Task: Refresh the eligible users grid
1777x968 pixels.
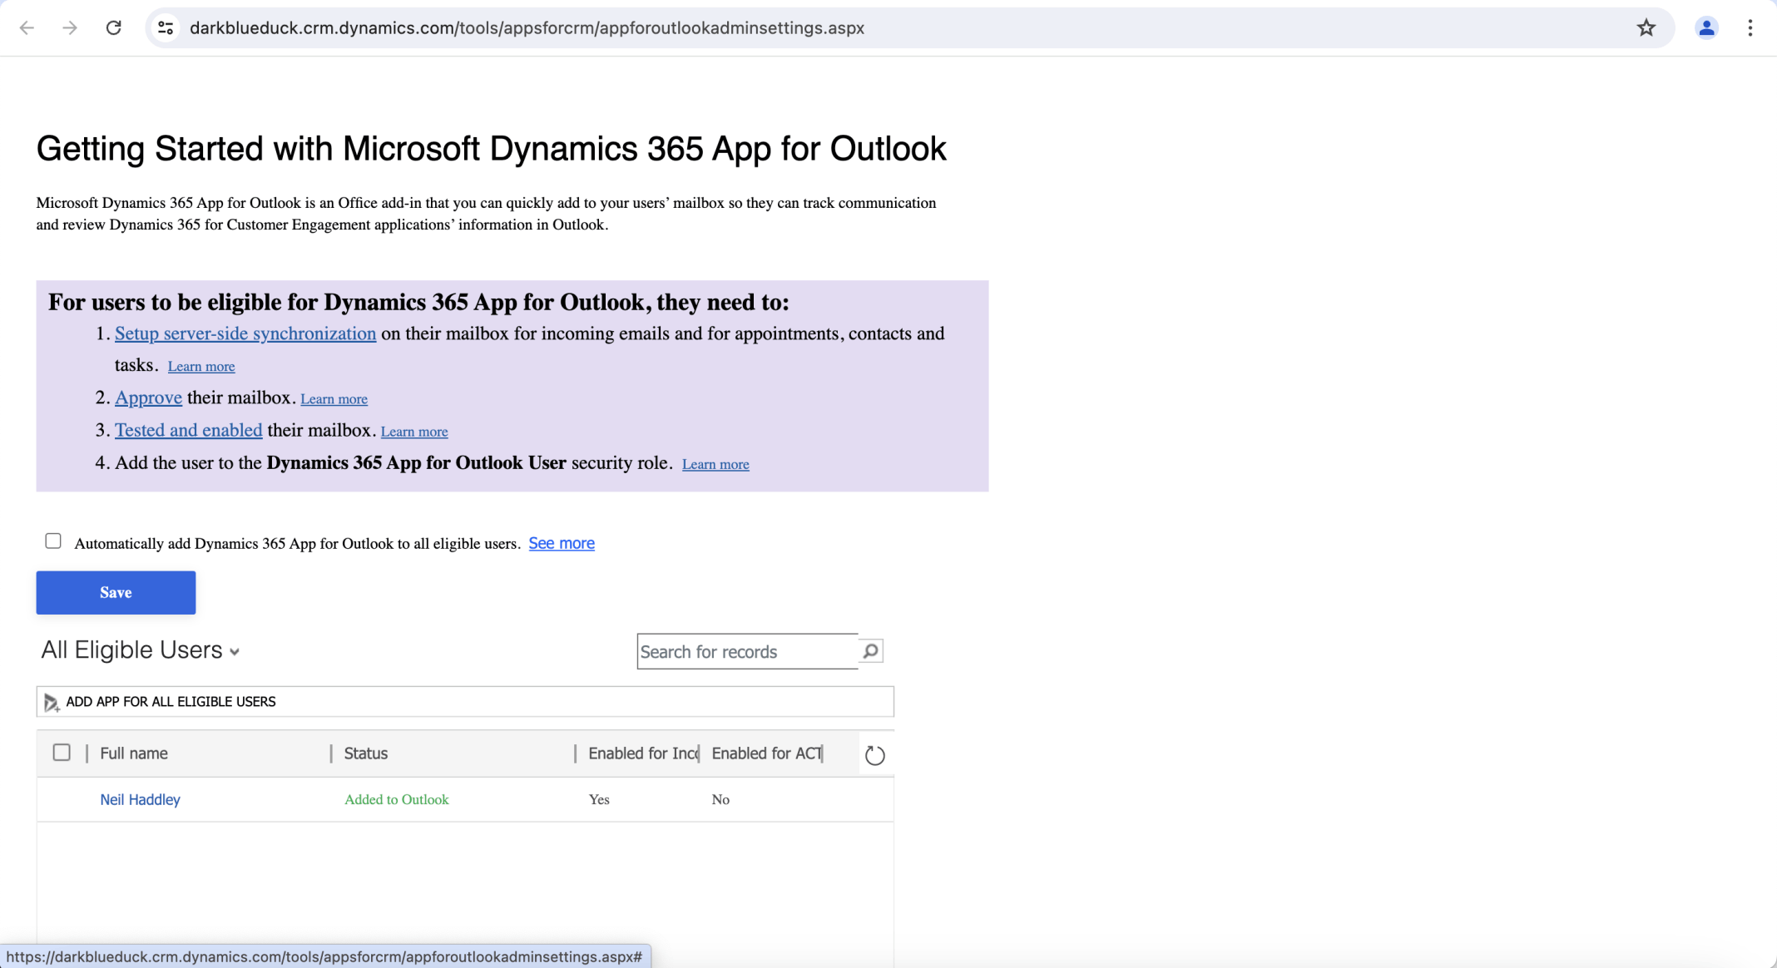Action: [874, 755]
